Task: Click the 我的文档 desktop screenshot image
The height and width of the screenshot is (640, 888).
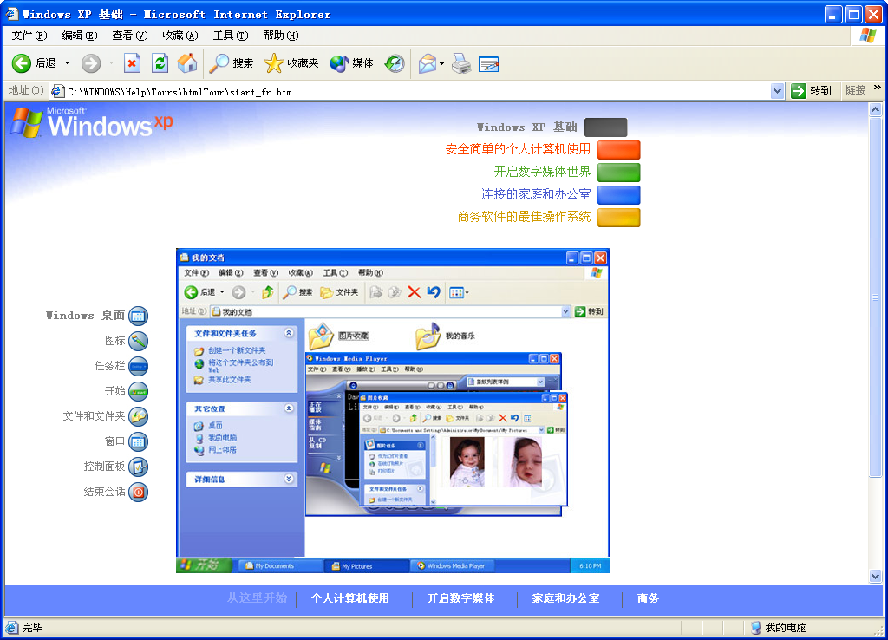Action: click(393, 410)
